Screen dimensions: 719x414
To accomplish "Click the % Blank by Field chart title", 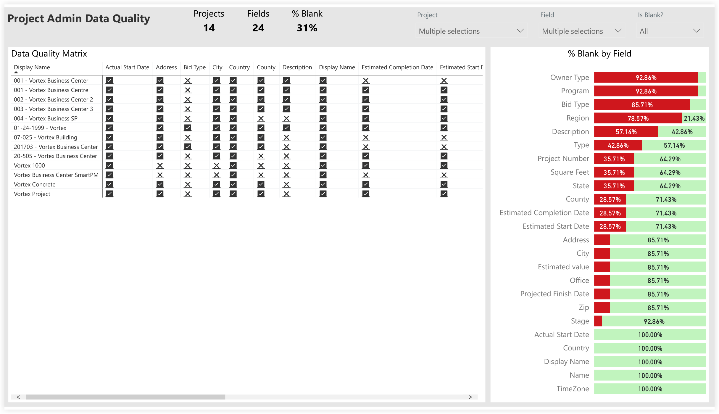I will pyautogui.click(x=599, y=53).
